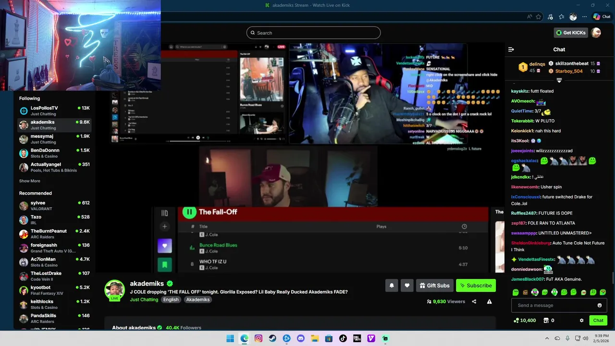This screenshot has width=615, height=346.
Task: Click the green Subscribe button
Action: pos(476,285)
